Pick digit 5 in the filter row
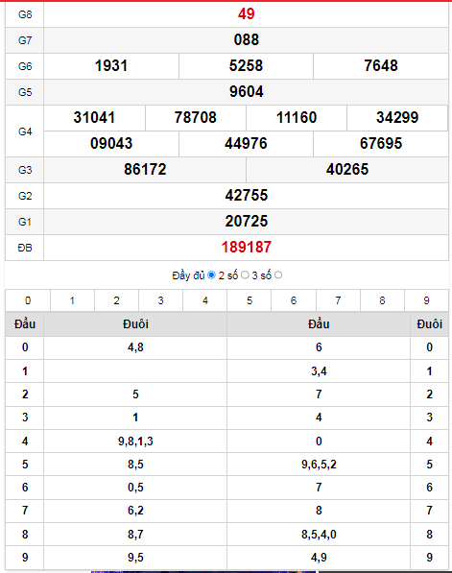 [x=250, y=300]
